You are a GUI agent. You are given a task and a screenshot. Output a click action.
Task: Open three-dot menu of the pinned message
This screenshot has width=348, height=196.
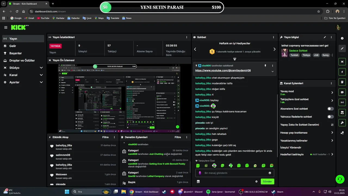(x=272, y=66)
